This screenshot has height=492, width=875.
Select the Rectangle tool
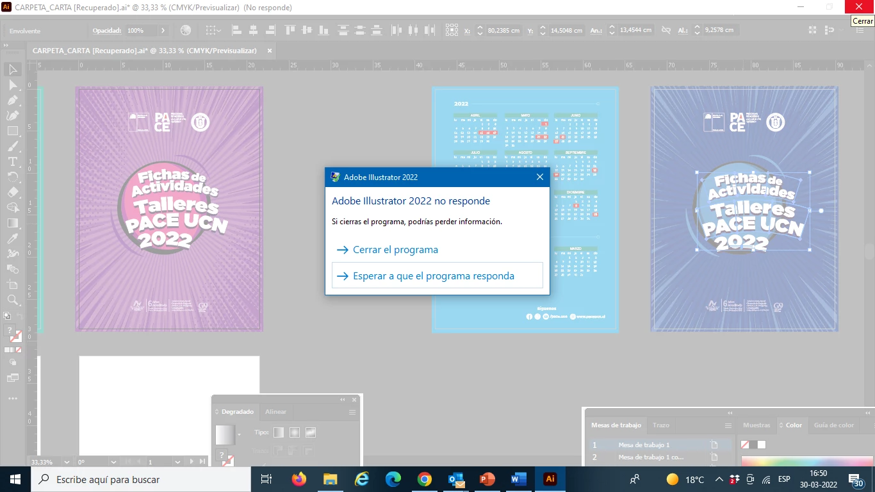(x=13, y=131)
